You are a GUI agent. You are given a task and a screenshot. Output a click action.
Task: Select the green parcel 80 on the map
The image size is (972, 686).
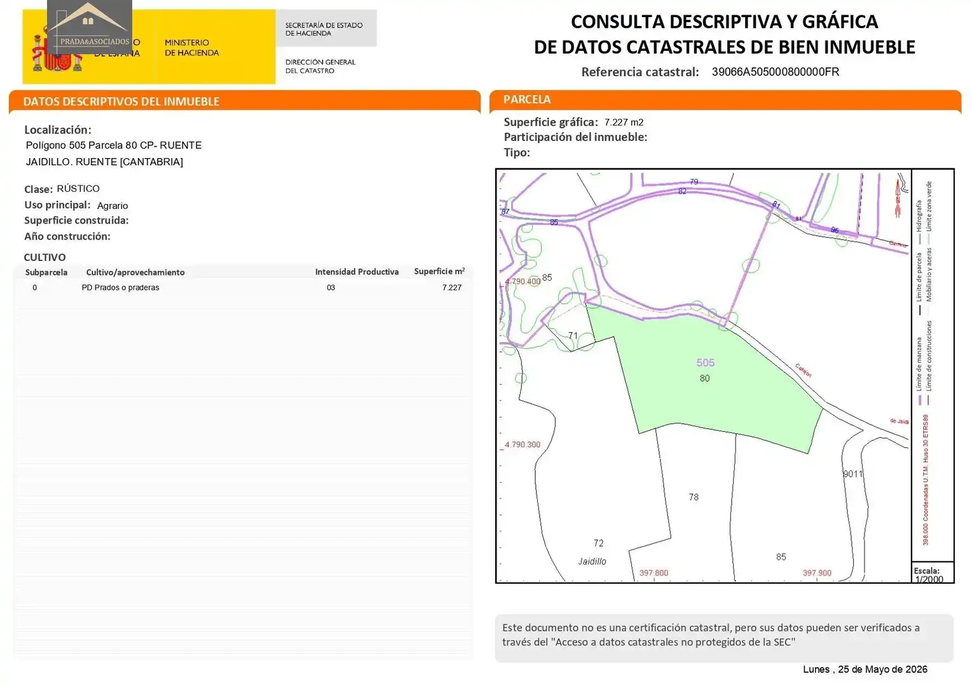pyautogui.click(x=704, y=375)
